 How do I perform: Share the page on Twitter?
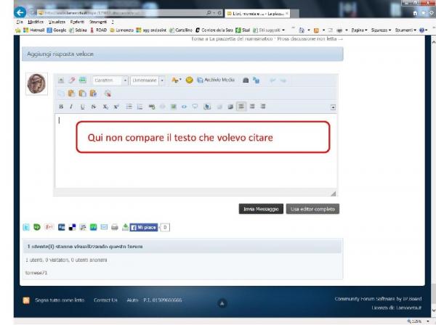point(26,227)
